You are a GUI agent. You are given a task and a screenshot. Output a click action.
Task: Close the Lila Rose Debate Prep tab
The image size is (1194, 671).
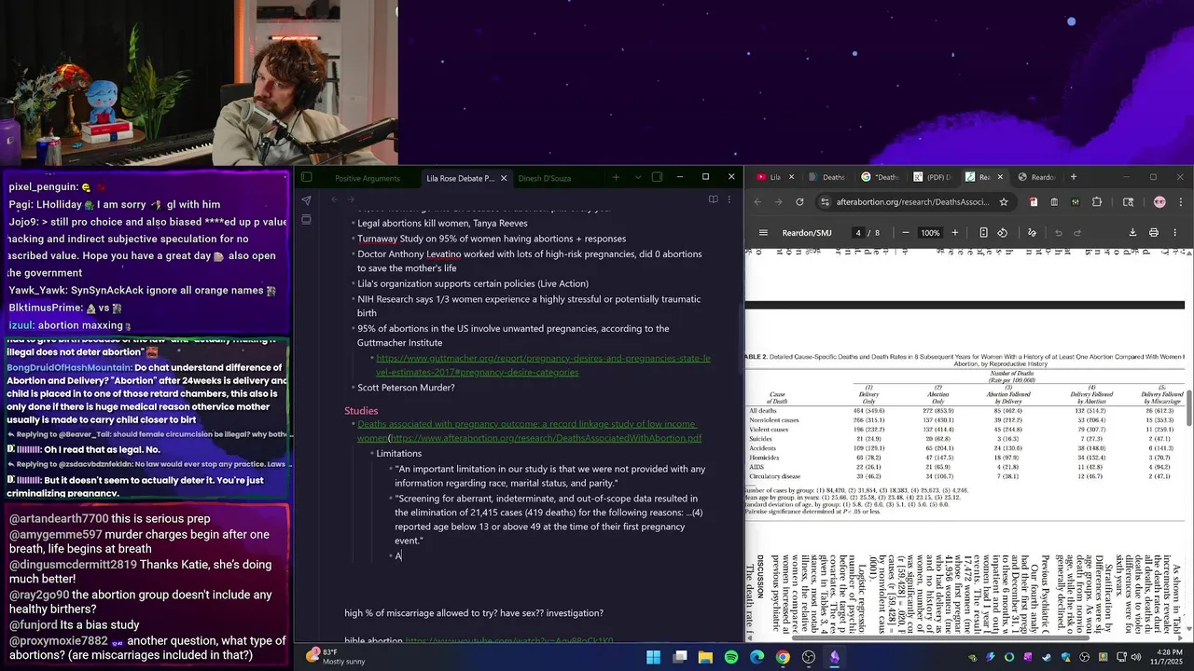tap(504, 178)
